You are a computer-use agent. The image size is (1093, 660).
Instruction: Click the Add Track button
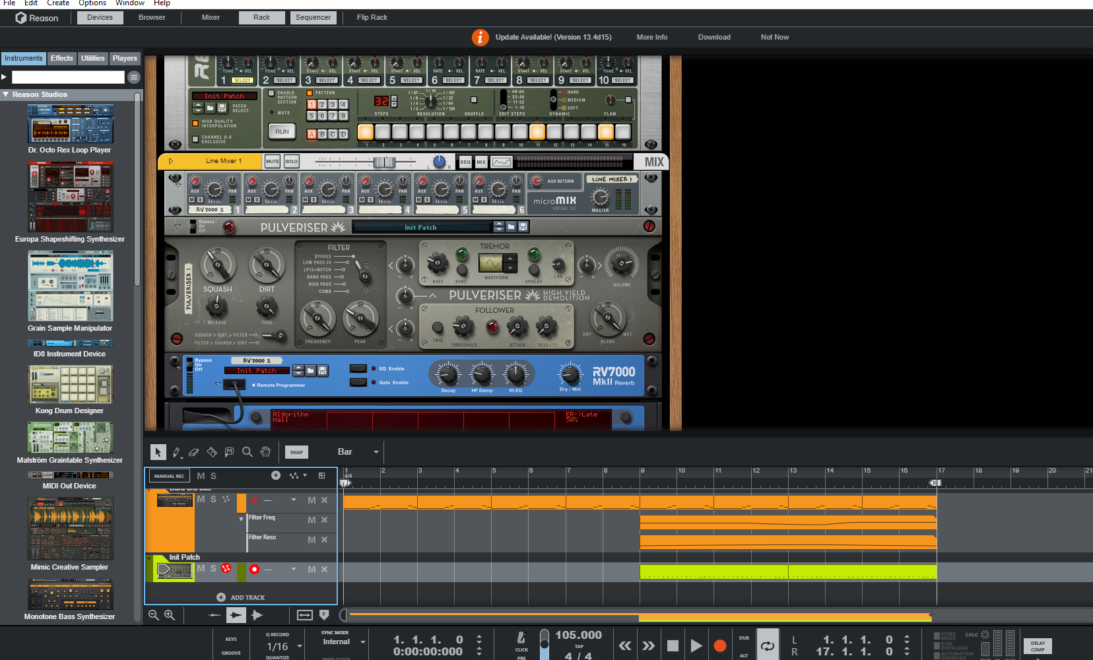click(241, 597)
